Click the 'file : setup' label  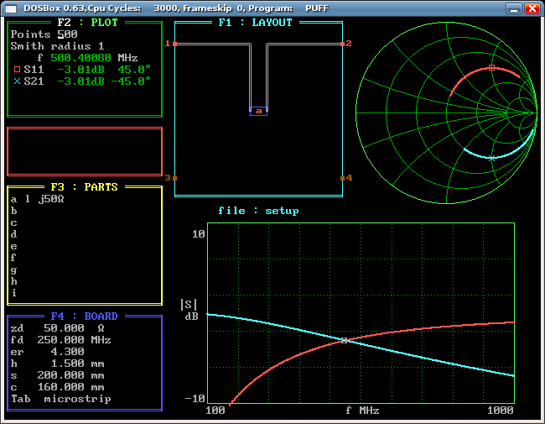pyautogui.click(x=258, y=211)
